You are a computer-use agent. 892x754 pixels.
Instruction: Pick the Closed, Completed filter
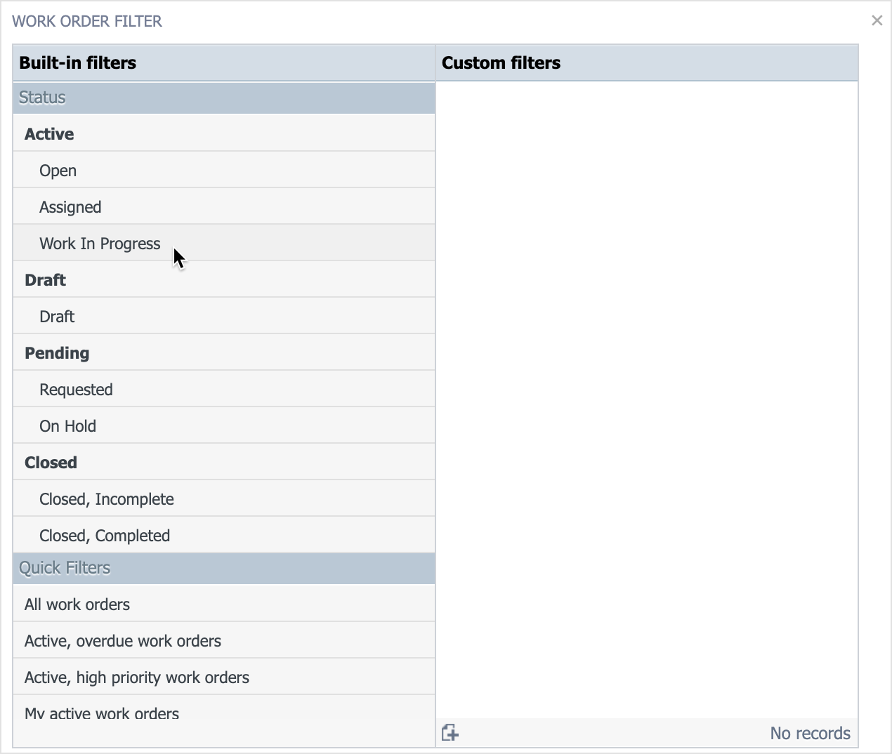pos(224,535)
